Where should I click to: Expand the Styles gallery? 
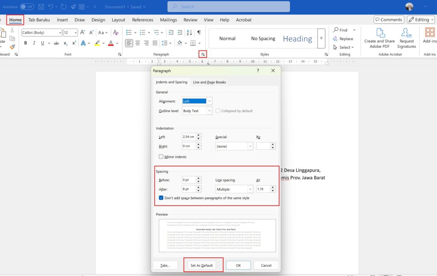click(321, 38)
